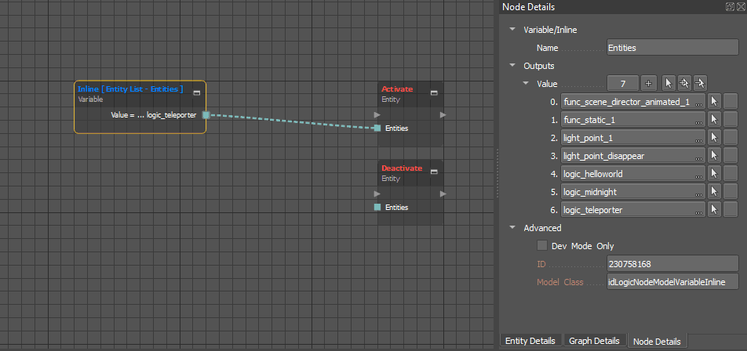Click the light_point_1 entry field
The width and height of the screenshot is (747, 351).
click(x=633, y=138)
